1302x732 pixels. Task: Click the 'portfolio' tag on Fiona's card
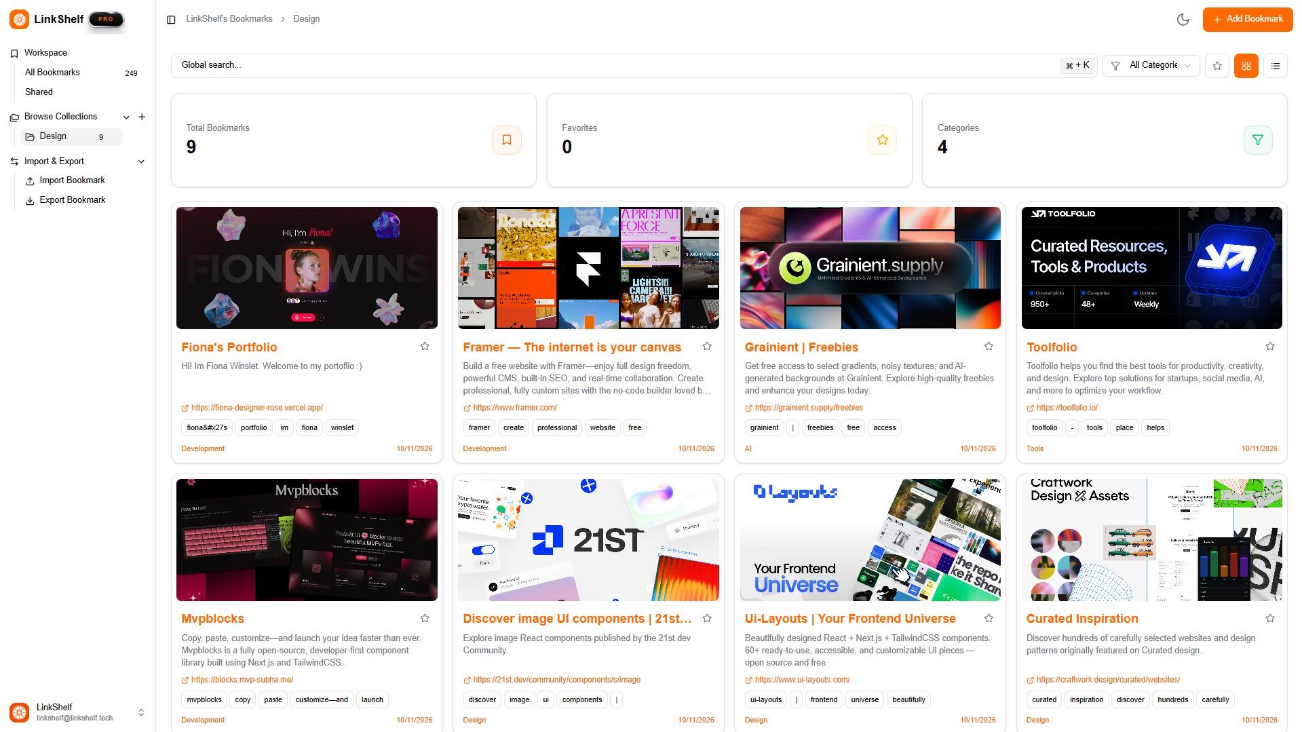click(x=254, y=428)
